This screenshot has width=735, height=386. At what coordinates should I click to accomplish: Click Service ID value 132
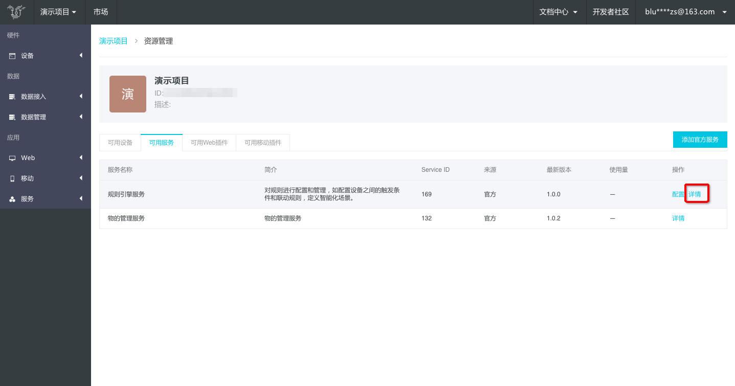pyautogui.click(x=427, y=218)
